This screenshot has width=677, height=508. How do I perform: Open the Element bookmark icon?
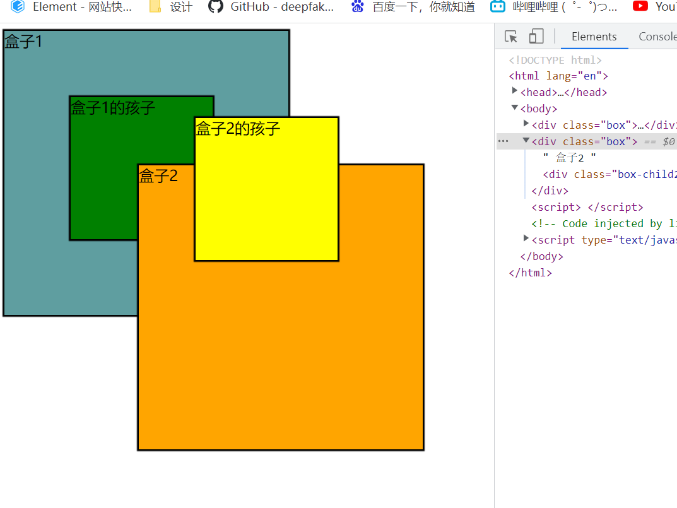pyautogui.click(x=18, y=6)
